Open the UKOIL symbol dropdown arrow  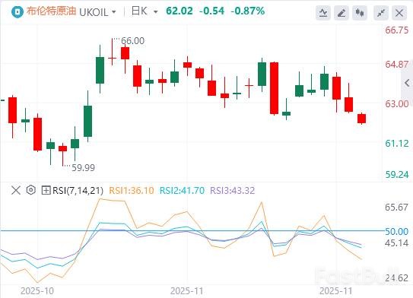114,12
